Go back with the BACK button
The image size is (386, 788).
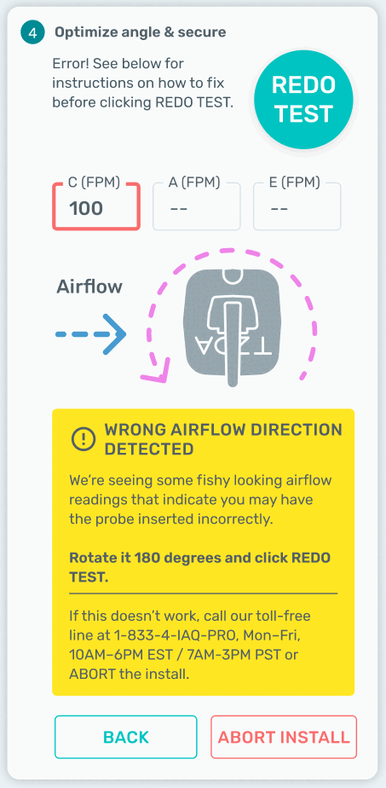click(x=126, y=737)
